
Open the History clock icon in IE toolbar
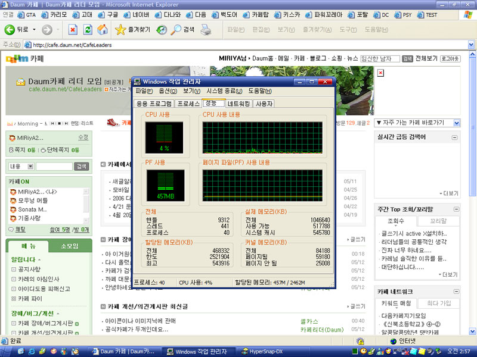162,29
